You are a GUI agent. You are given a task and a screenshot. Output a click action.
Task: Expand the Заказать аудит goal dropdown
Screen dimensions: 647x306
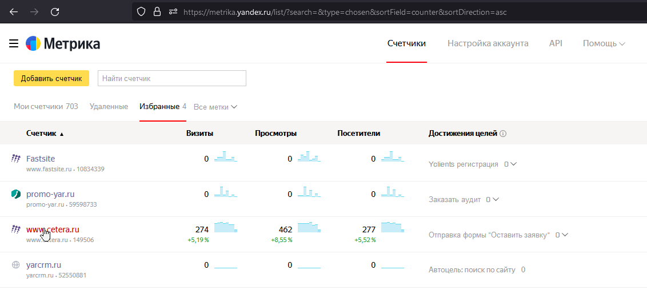[x=492, y=200]
